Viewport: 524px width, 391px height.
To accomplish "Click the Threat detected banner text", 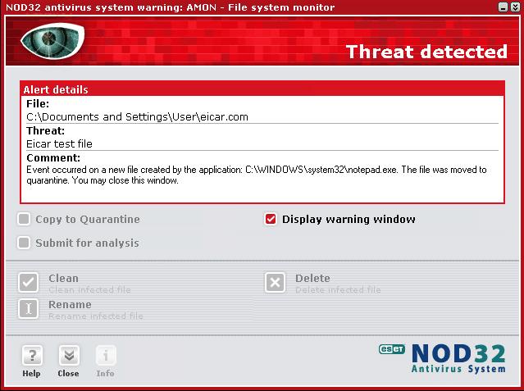I will (x=426, y=52).
